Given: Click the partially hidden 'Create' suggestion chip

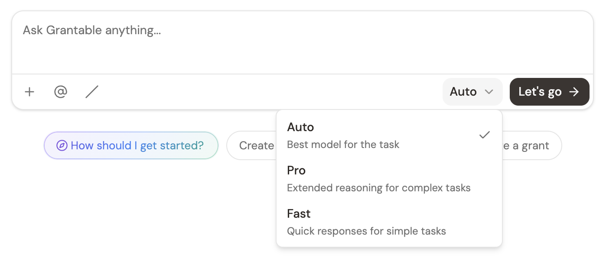Looking at the screenshot, I should 254,146.
